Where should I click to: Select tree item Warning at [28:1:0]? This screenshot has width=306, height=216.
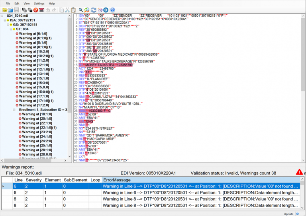[x=37, y=150]
